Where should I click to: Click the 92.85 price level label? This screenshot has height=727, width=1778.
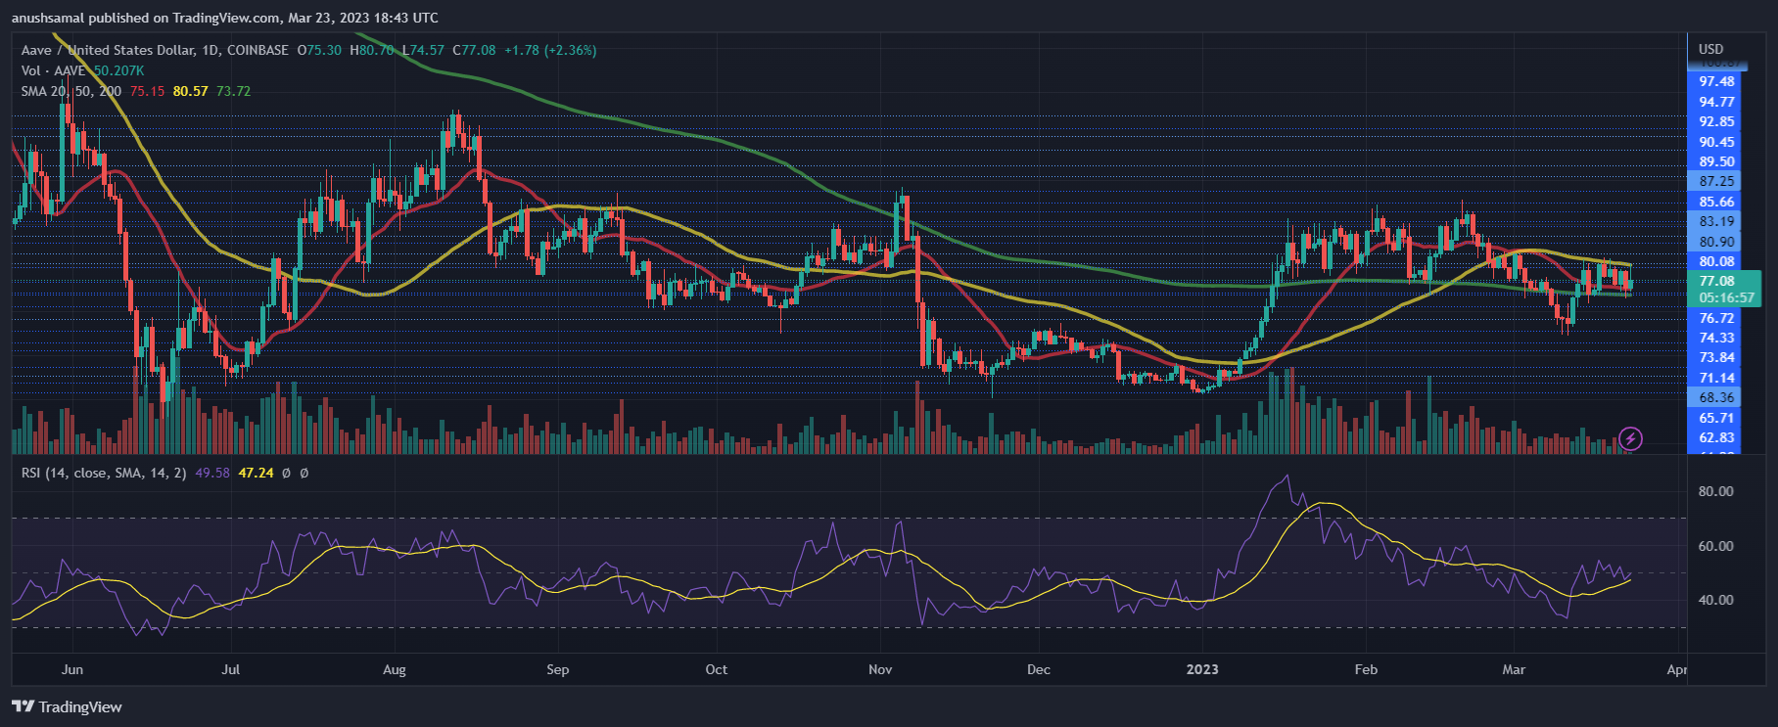tap(1717, 121)
